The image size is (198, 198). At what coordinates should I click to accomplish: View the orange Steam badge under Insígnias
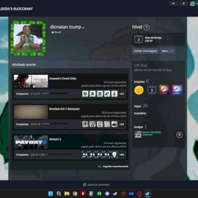[x=164, y=90]
